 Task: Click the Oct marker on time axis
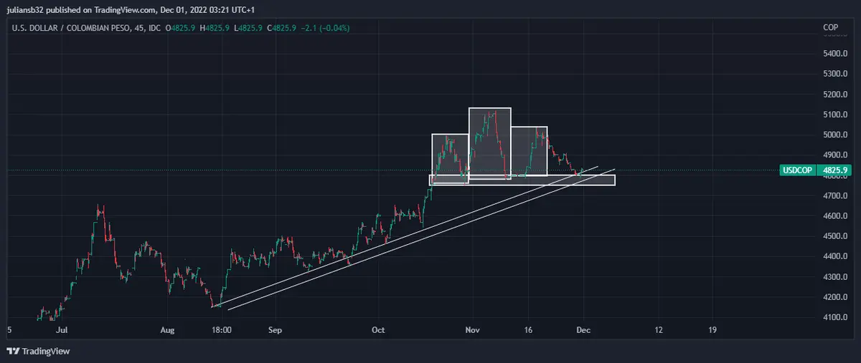[x=379, y=331]
